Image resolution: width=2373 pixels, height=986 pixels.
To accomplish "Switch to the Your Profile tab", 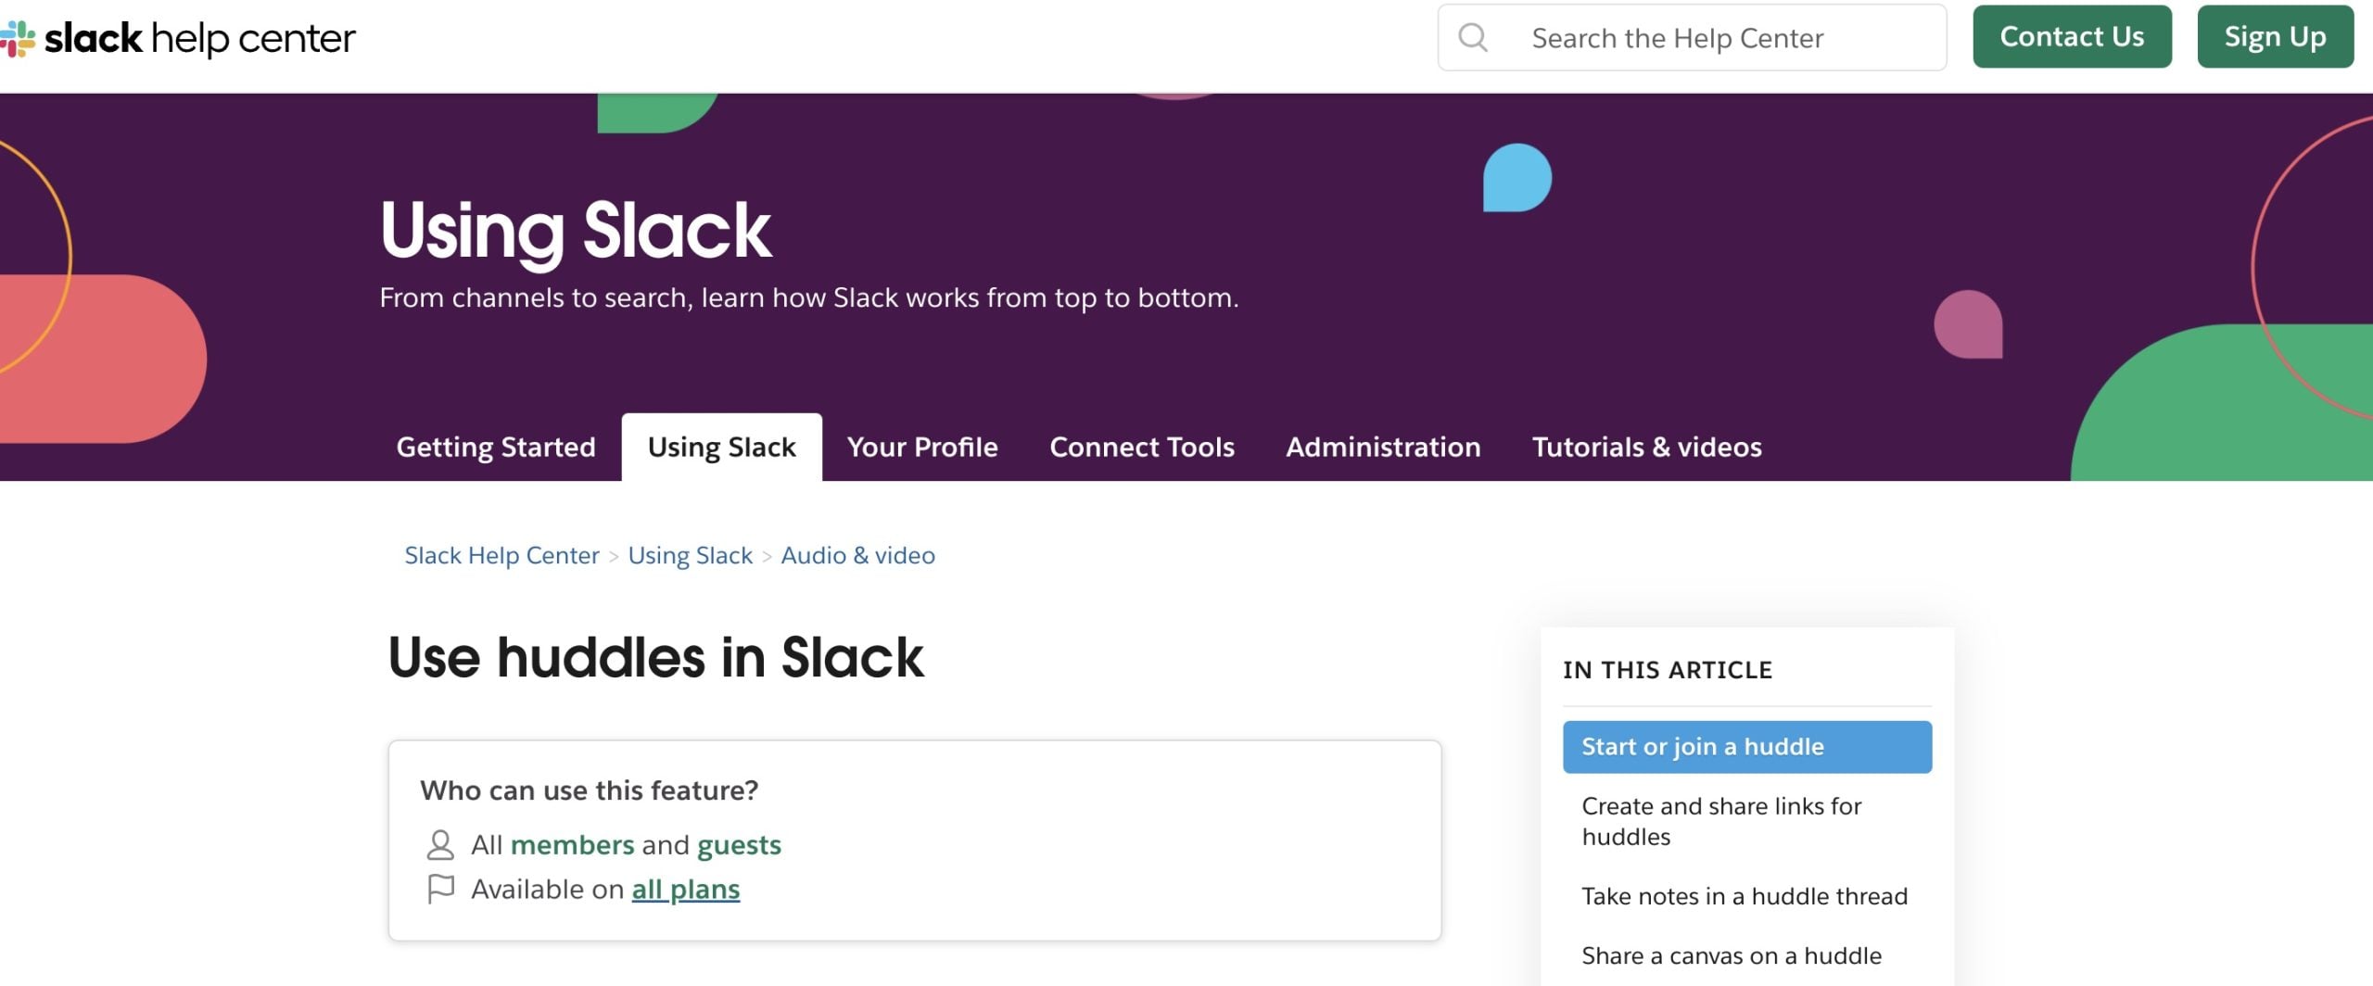I will [x=922, y=447].
